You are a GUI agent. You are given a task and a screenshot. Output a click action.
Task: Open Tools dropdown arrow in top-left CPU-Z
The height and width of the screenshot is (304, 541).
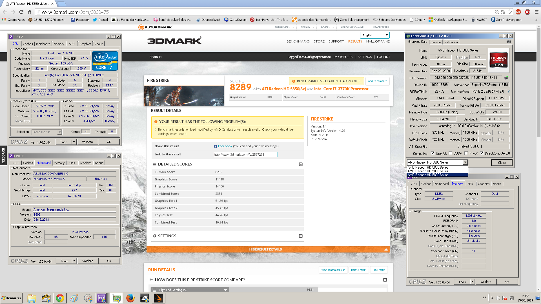[74, 142]
